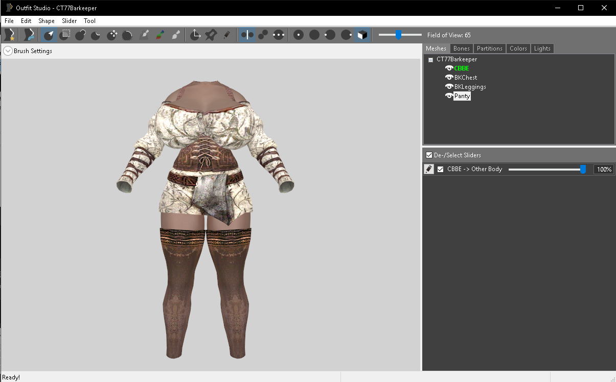Click the Field of View slider
This screenshot has height=382, width=616.
pos(399,35)
